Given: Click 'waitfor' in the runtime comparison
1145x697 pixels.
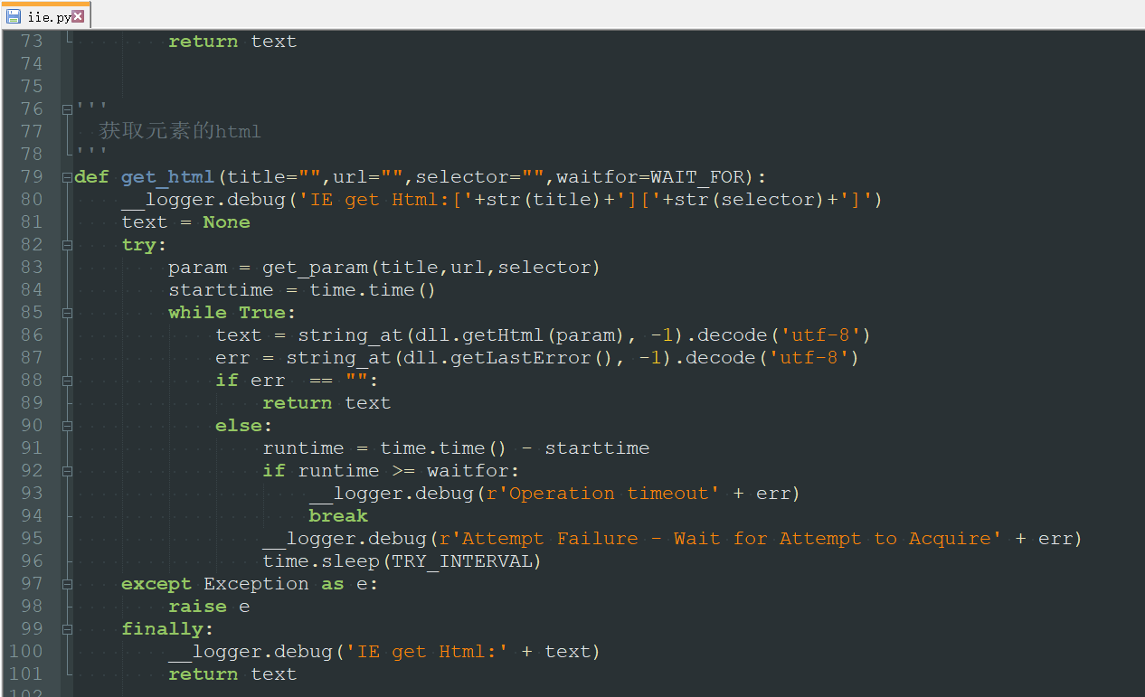Looking at the screenshot, I should [x=468, y=471].
